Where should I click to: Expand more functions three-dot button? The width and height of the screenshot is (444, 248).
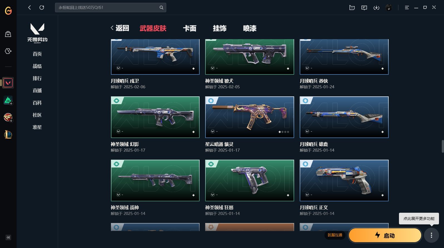pyautogui.click(x=431, y=236)
